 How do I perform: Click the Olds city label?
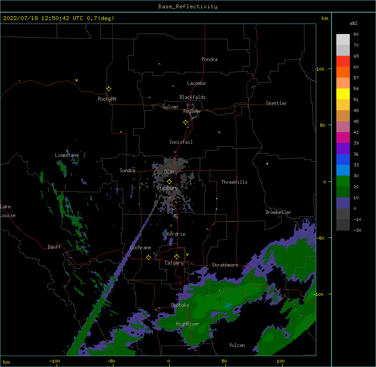[x=169, y=172]
